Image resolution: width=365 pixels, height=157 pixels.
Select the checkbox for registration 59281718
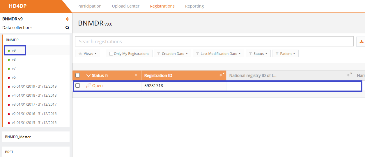pos(77,86)
